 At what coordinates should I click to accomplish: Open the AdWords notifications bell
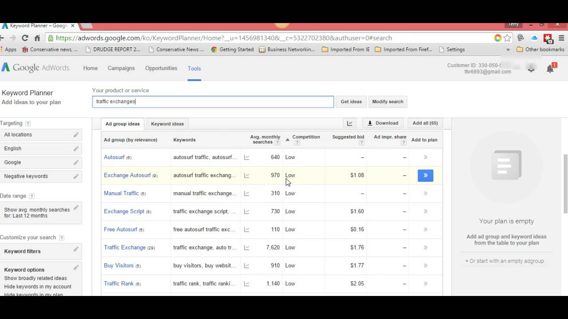(550, 68)
